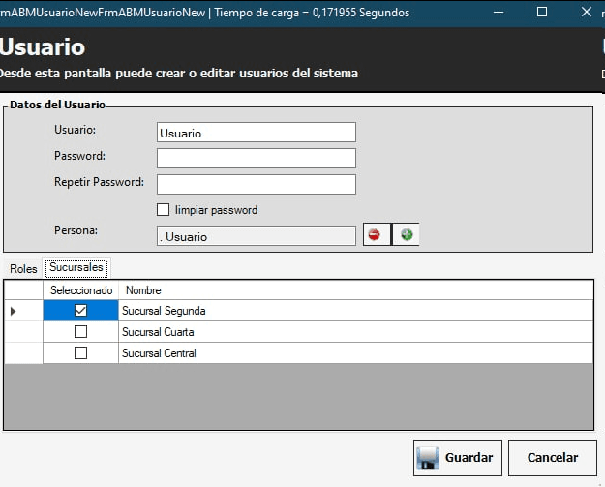Viewport: 605px width, 487px height.
Task: Click the Persona read-only field
Action: (256, 236)
